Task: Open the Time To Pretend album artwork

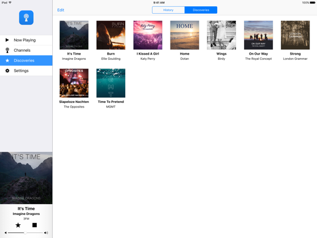Action: tap(111, 83)
